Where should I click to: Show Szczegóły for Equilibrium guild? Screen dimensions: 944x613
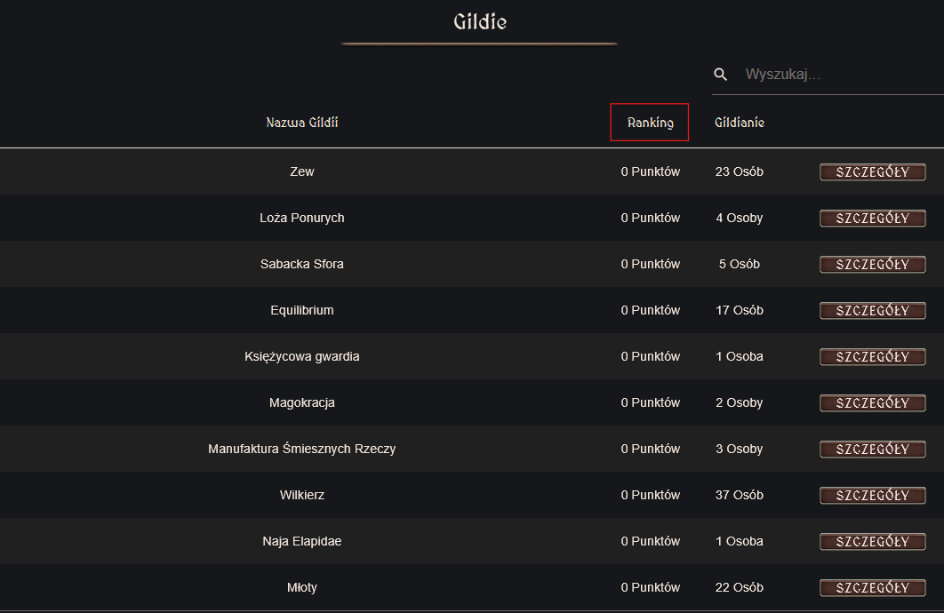pos(872,311)
